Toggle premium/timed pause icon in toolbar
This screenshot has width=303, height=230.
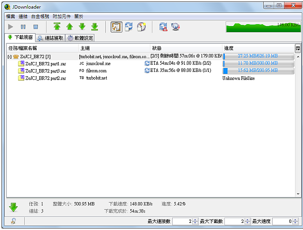pos(141,27)
